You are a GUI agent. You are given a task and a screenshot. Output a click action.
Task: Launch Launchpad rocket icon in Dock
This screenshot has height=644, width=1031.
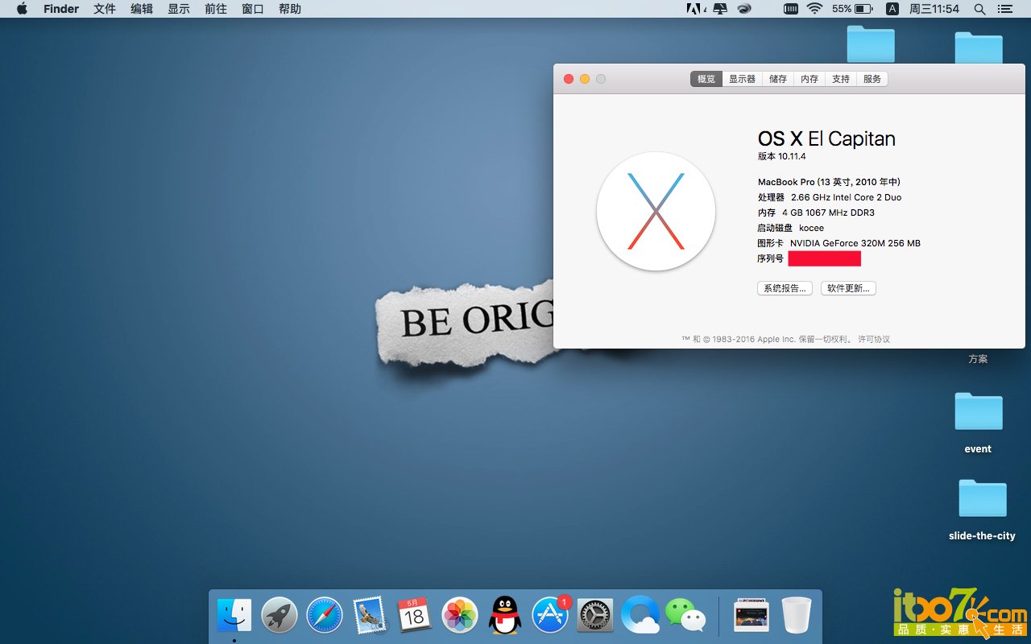coord(279,616)
